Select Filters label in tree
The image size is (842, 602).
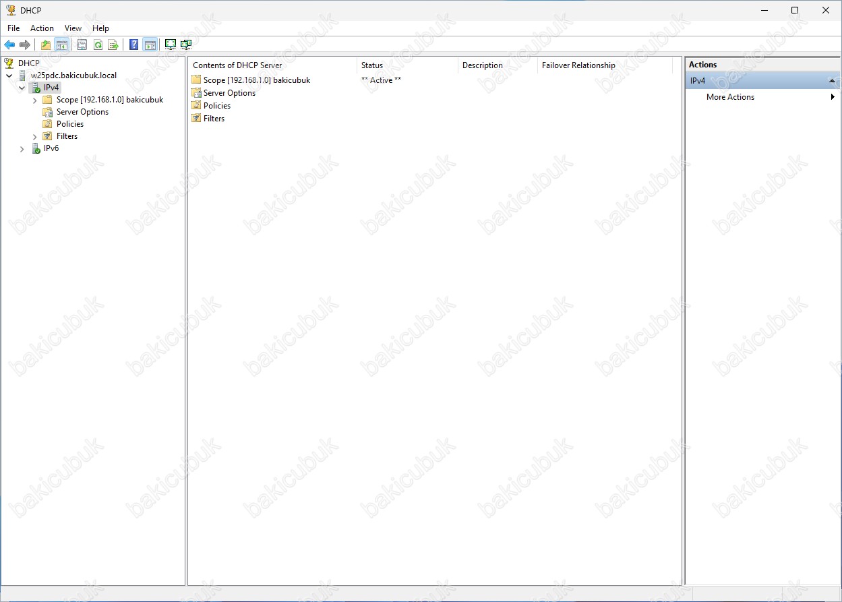tap(67, 136)
